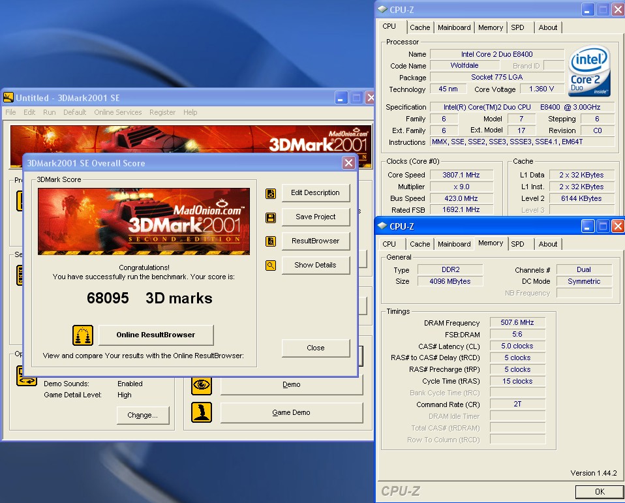Click the Show Details magnifier icon

[x=271, y=266]
